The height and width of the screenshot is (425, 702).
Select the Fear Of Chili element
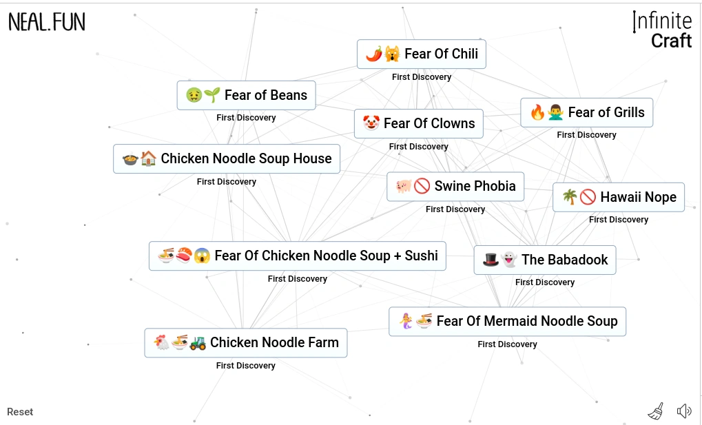point(422,54)
